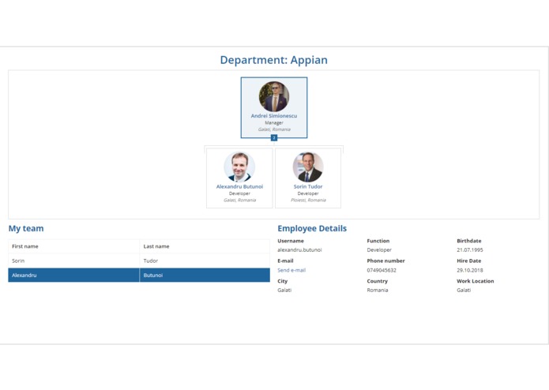
Task: Click the Department: Appian heading
Action: pyautogui.click(x=274, y=60)
